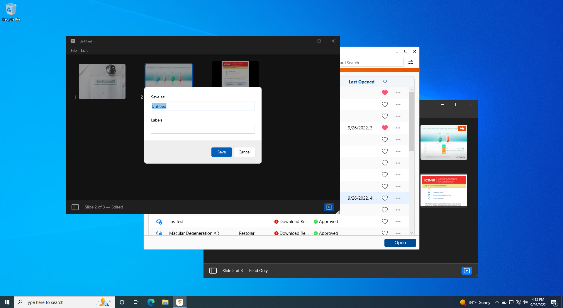Toggle slide panel in Read Only window
The width and height of the screenshot is (563, 308).
213,271
